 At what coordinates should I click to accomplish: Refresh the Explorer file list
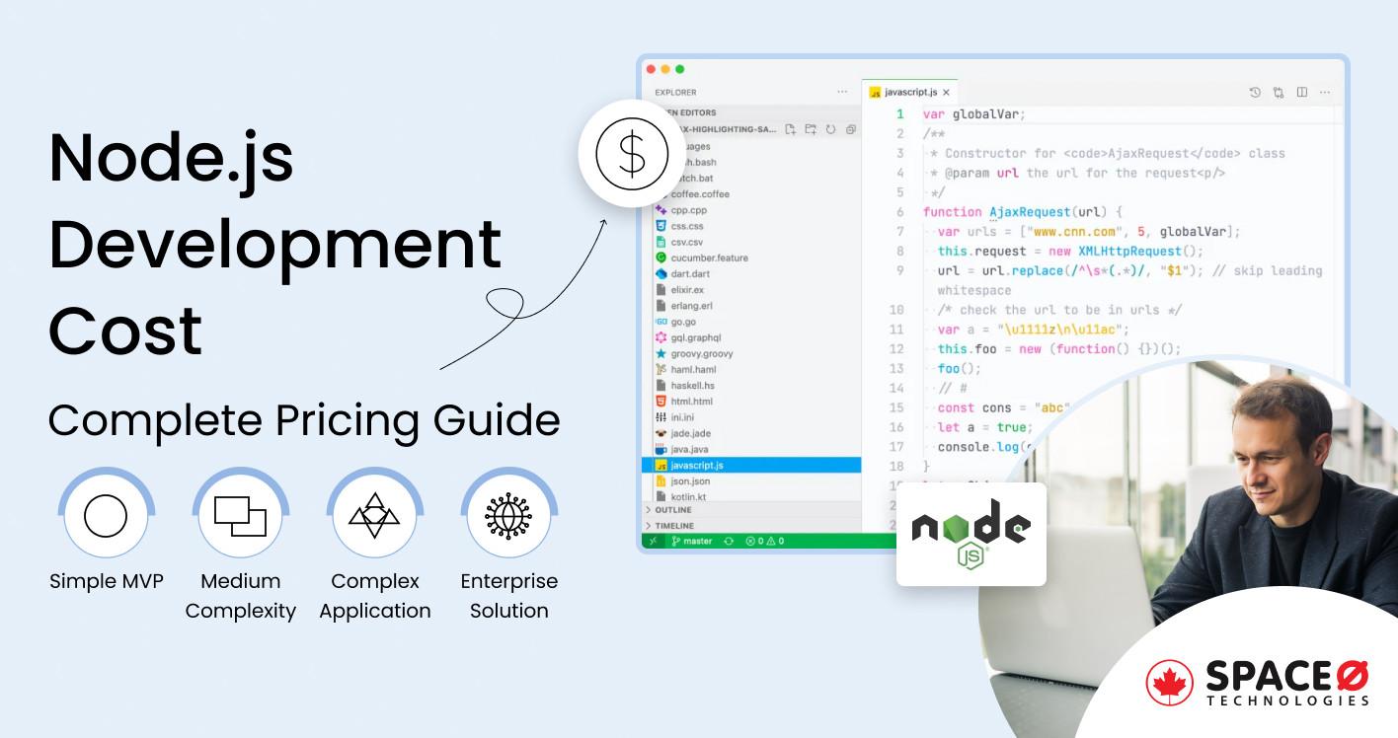pyautogui.click(x=830, y=129)
